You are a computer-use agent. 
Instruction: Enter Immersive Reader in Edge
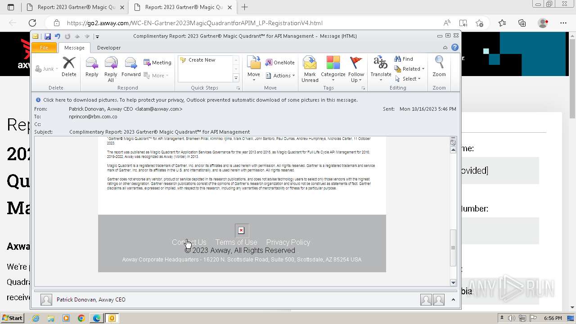tap(463, 23)
